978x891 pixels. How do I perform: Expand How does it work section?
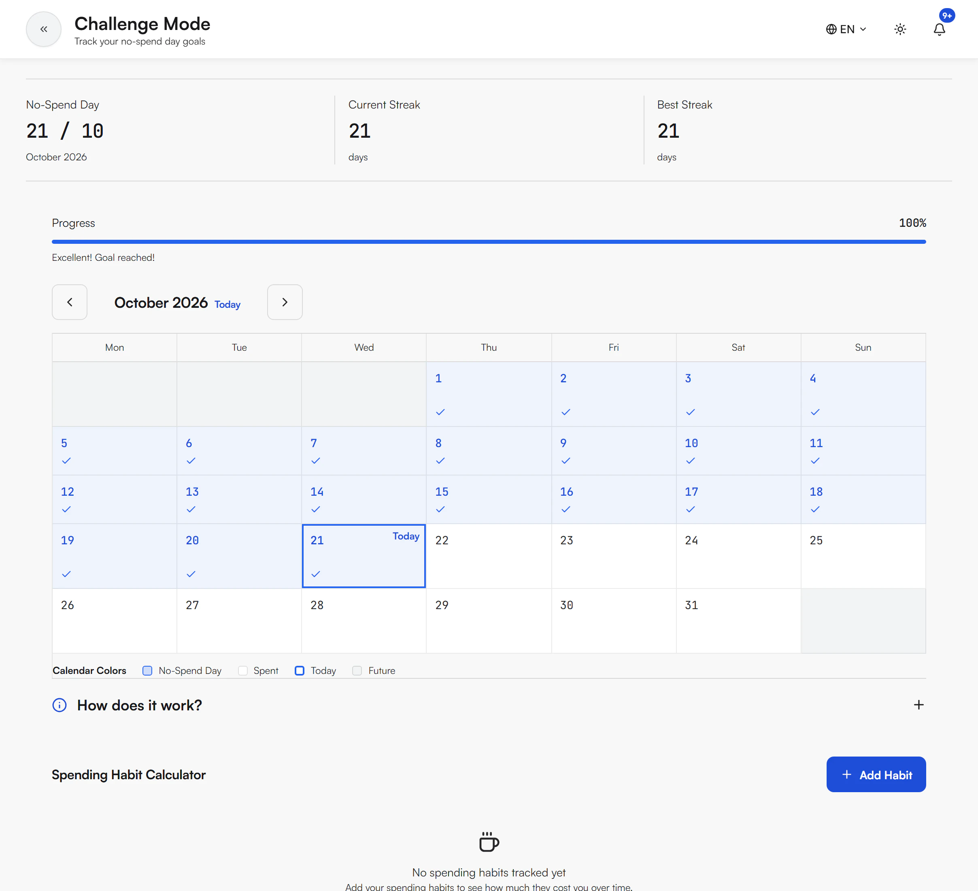coord(489,705)
